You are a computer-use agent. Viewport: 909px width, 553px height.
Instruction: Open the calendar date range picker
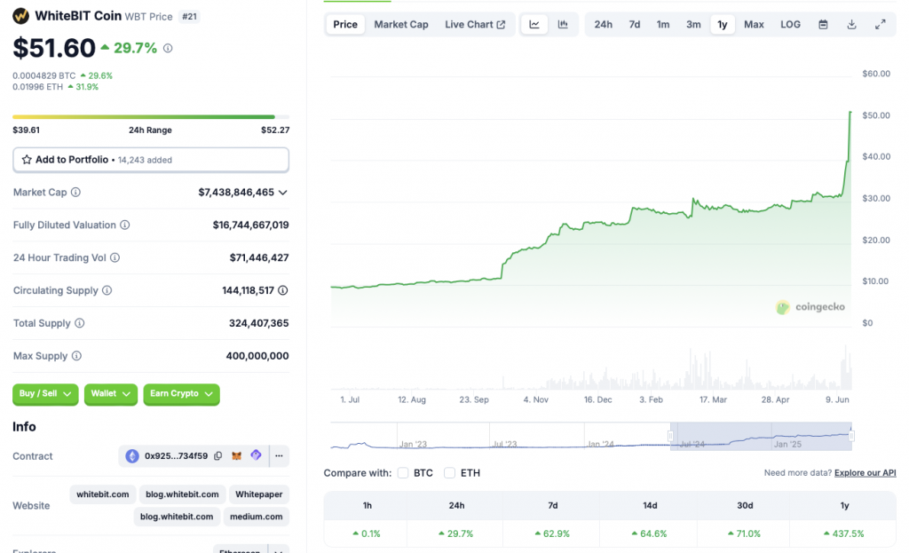823,24
